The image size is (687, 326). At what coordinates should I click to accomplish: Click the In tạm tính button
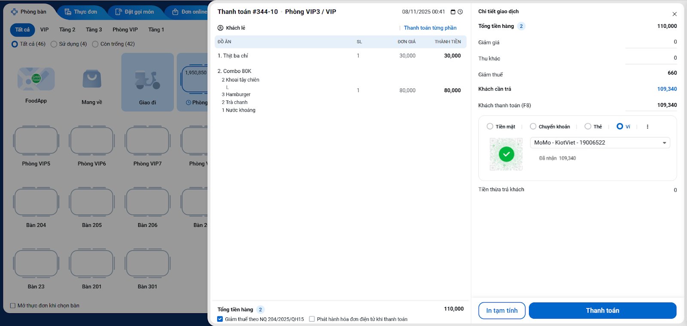click(x=502, y=311)
